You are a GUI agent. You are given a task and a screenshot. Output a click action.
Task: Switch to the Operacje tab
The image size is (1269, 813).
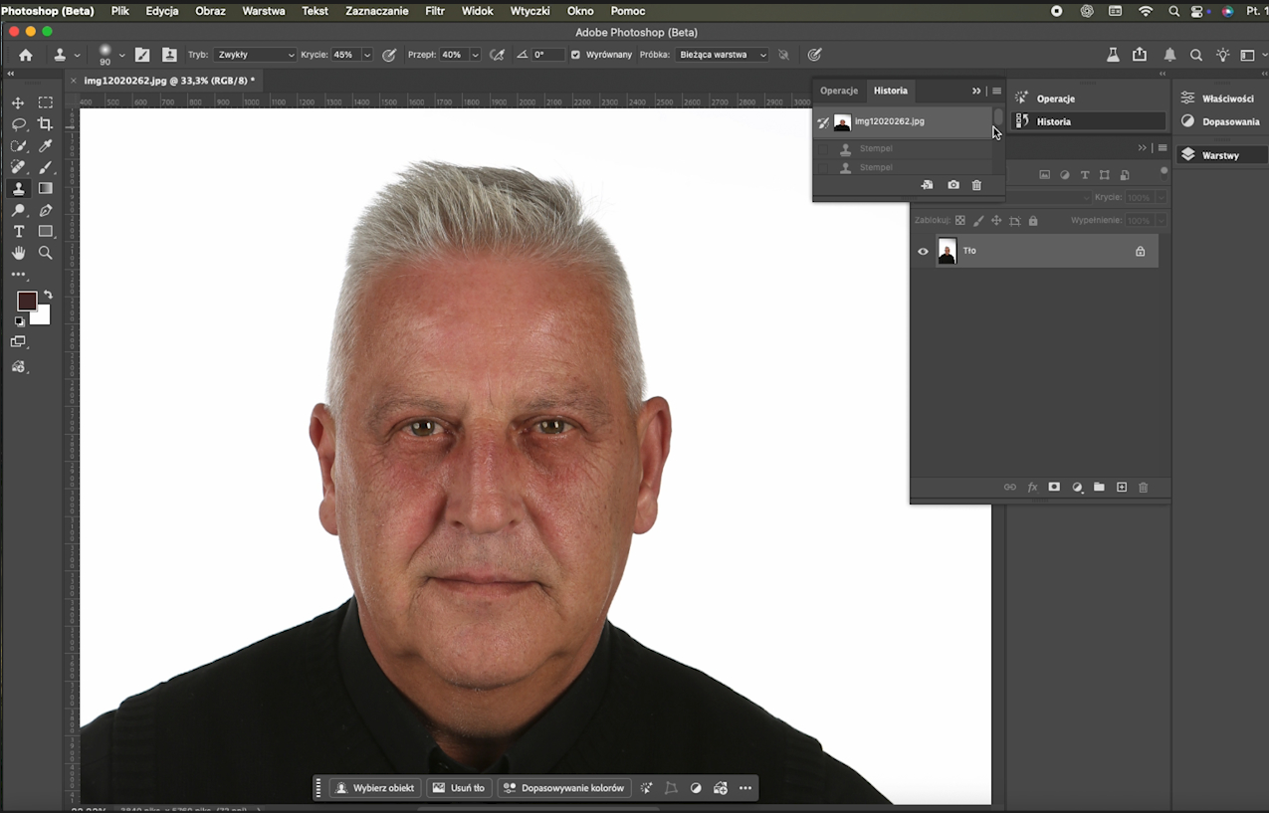tap(839, 91)
